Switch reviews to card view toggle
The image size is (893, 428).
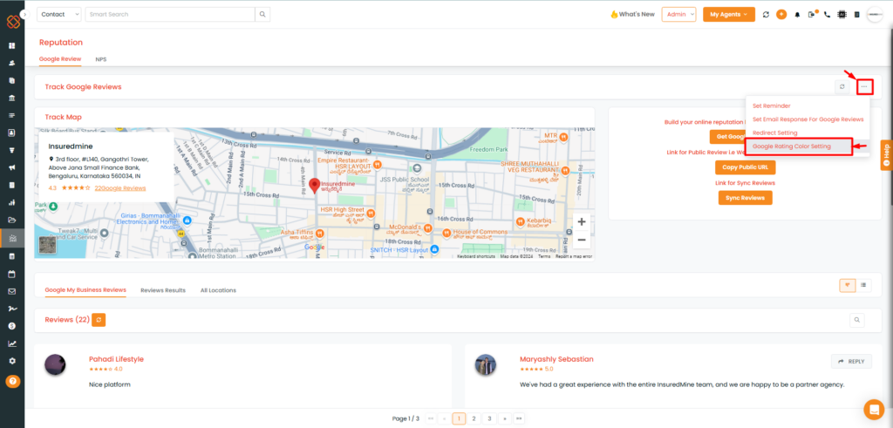(x=848, y=285)
